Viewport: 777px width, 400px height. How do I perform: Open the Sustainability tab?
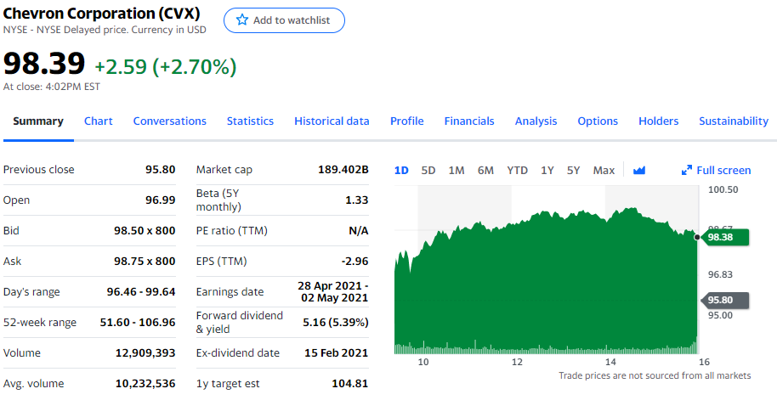pyautogui.click(x=734, y=121)
